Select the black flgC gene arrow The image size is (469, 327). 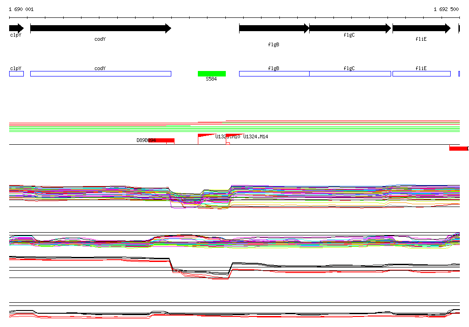pyautogui.click(x=350, y=28)
